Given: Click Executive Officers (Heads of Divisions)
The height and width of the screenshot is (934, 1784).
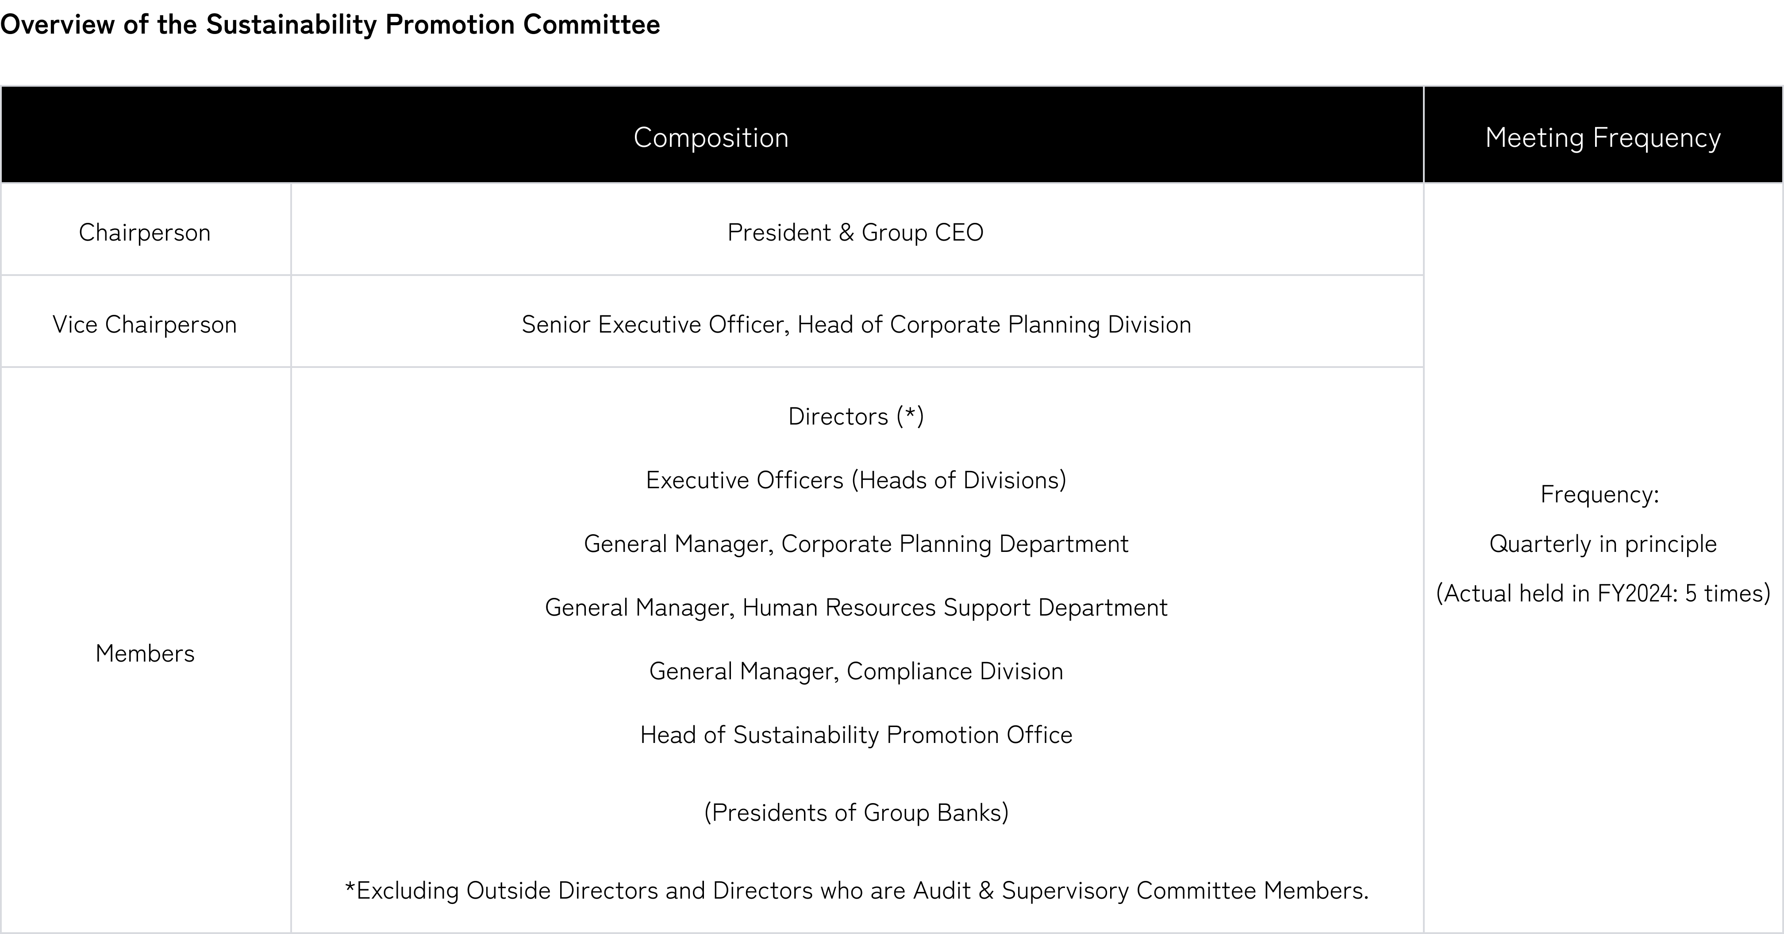Looking at the screenshot, I should (856, 480).
